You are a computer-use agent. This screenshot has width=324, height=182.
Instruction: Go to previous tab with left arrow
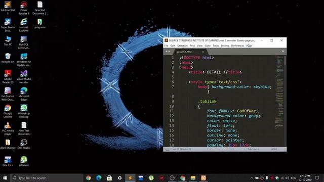[x=167, y=52]
